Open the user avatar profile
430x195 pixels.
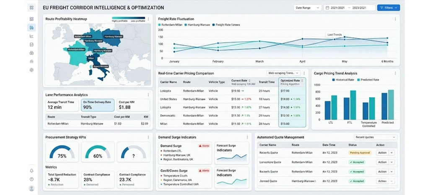point(31,188)
